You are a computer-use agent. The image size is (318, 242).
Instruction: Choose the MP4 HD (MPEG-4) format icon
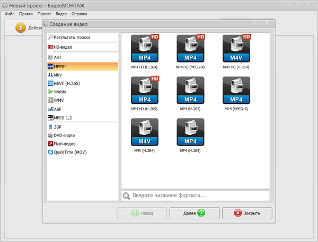pos(190,48)
